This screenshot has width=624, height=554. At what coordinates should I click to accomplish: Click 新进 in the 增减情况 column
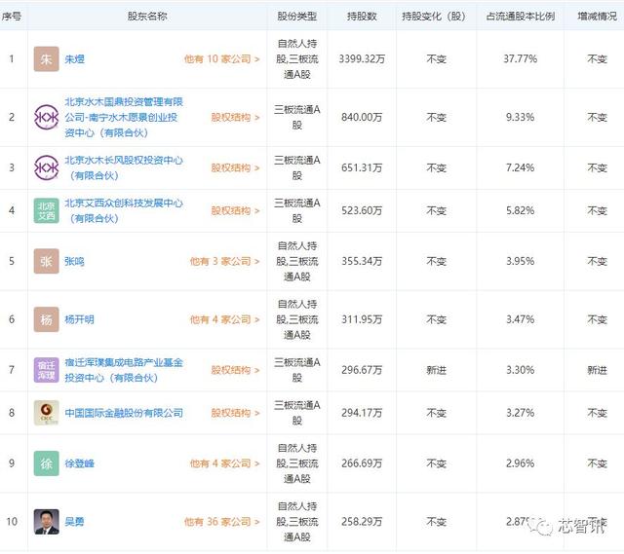tap(597, 370)
